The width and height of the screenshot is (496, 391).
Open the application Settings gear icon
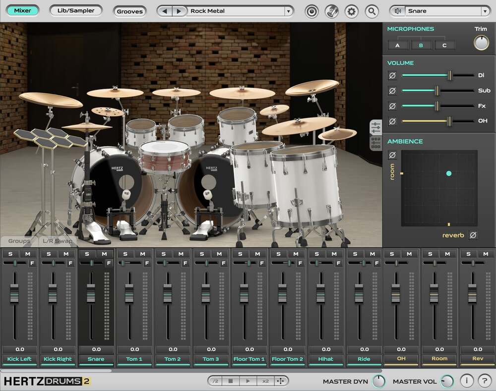(x=352, y=11)
